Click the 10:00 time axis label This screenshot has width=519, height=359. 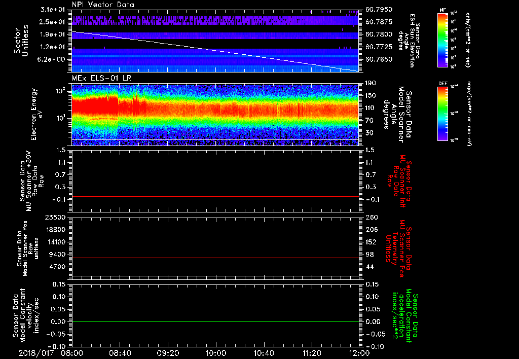(216, 352)
